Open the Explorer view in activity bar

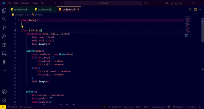(x=4, y=11)
